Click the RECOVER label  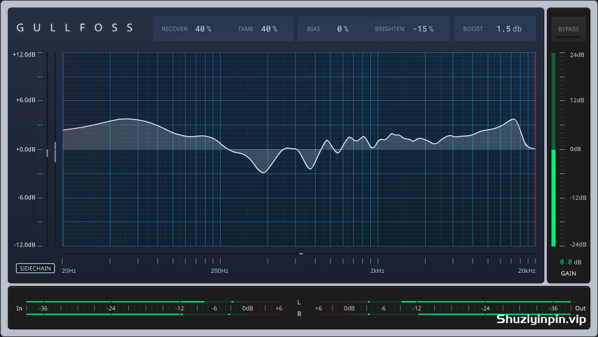[174, 29]
